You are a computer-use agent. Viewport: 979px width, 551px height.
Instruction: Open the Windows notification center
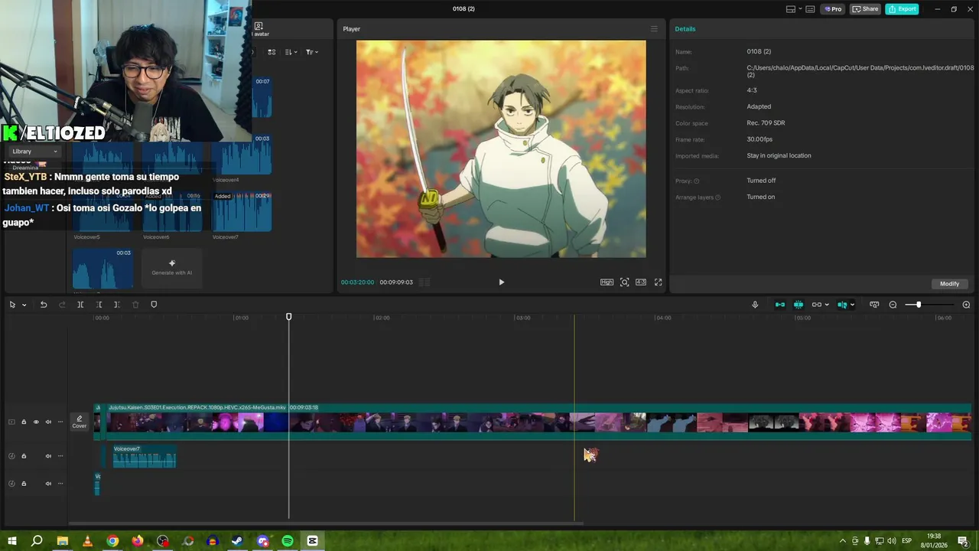click(963, 541)
